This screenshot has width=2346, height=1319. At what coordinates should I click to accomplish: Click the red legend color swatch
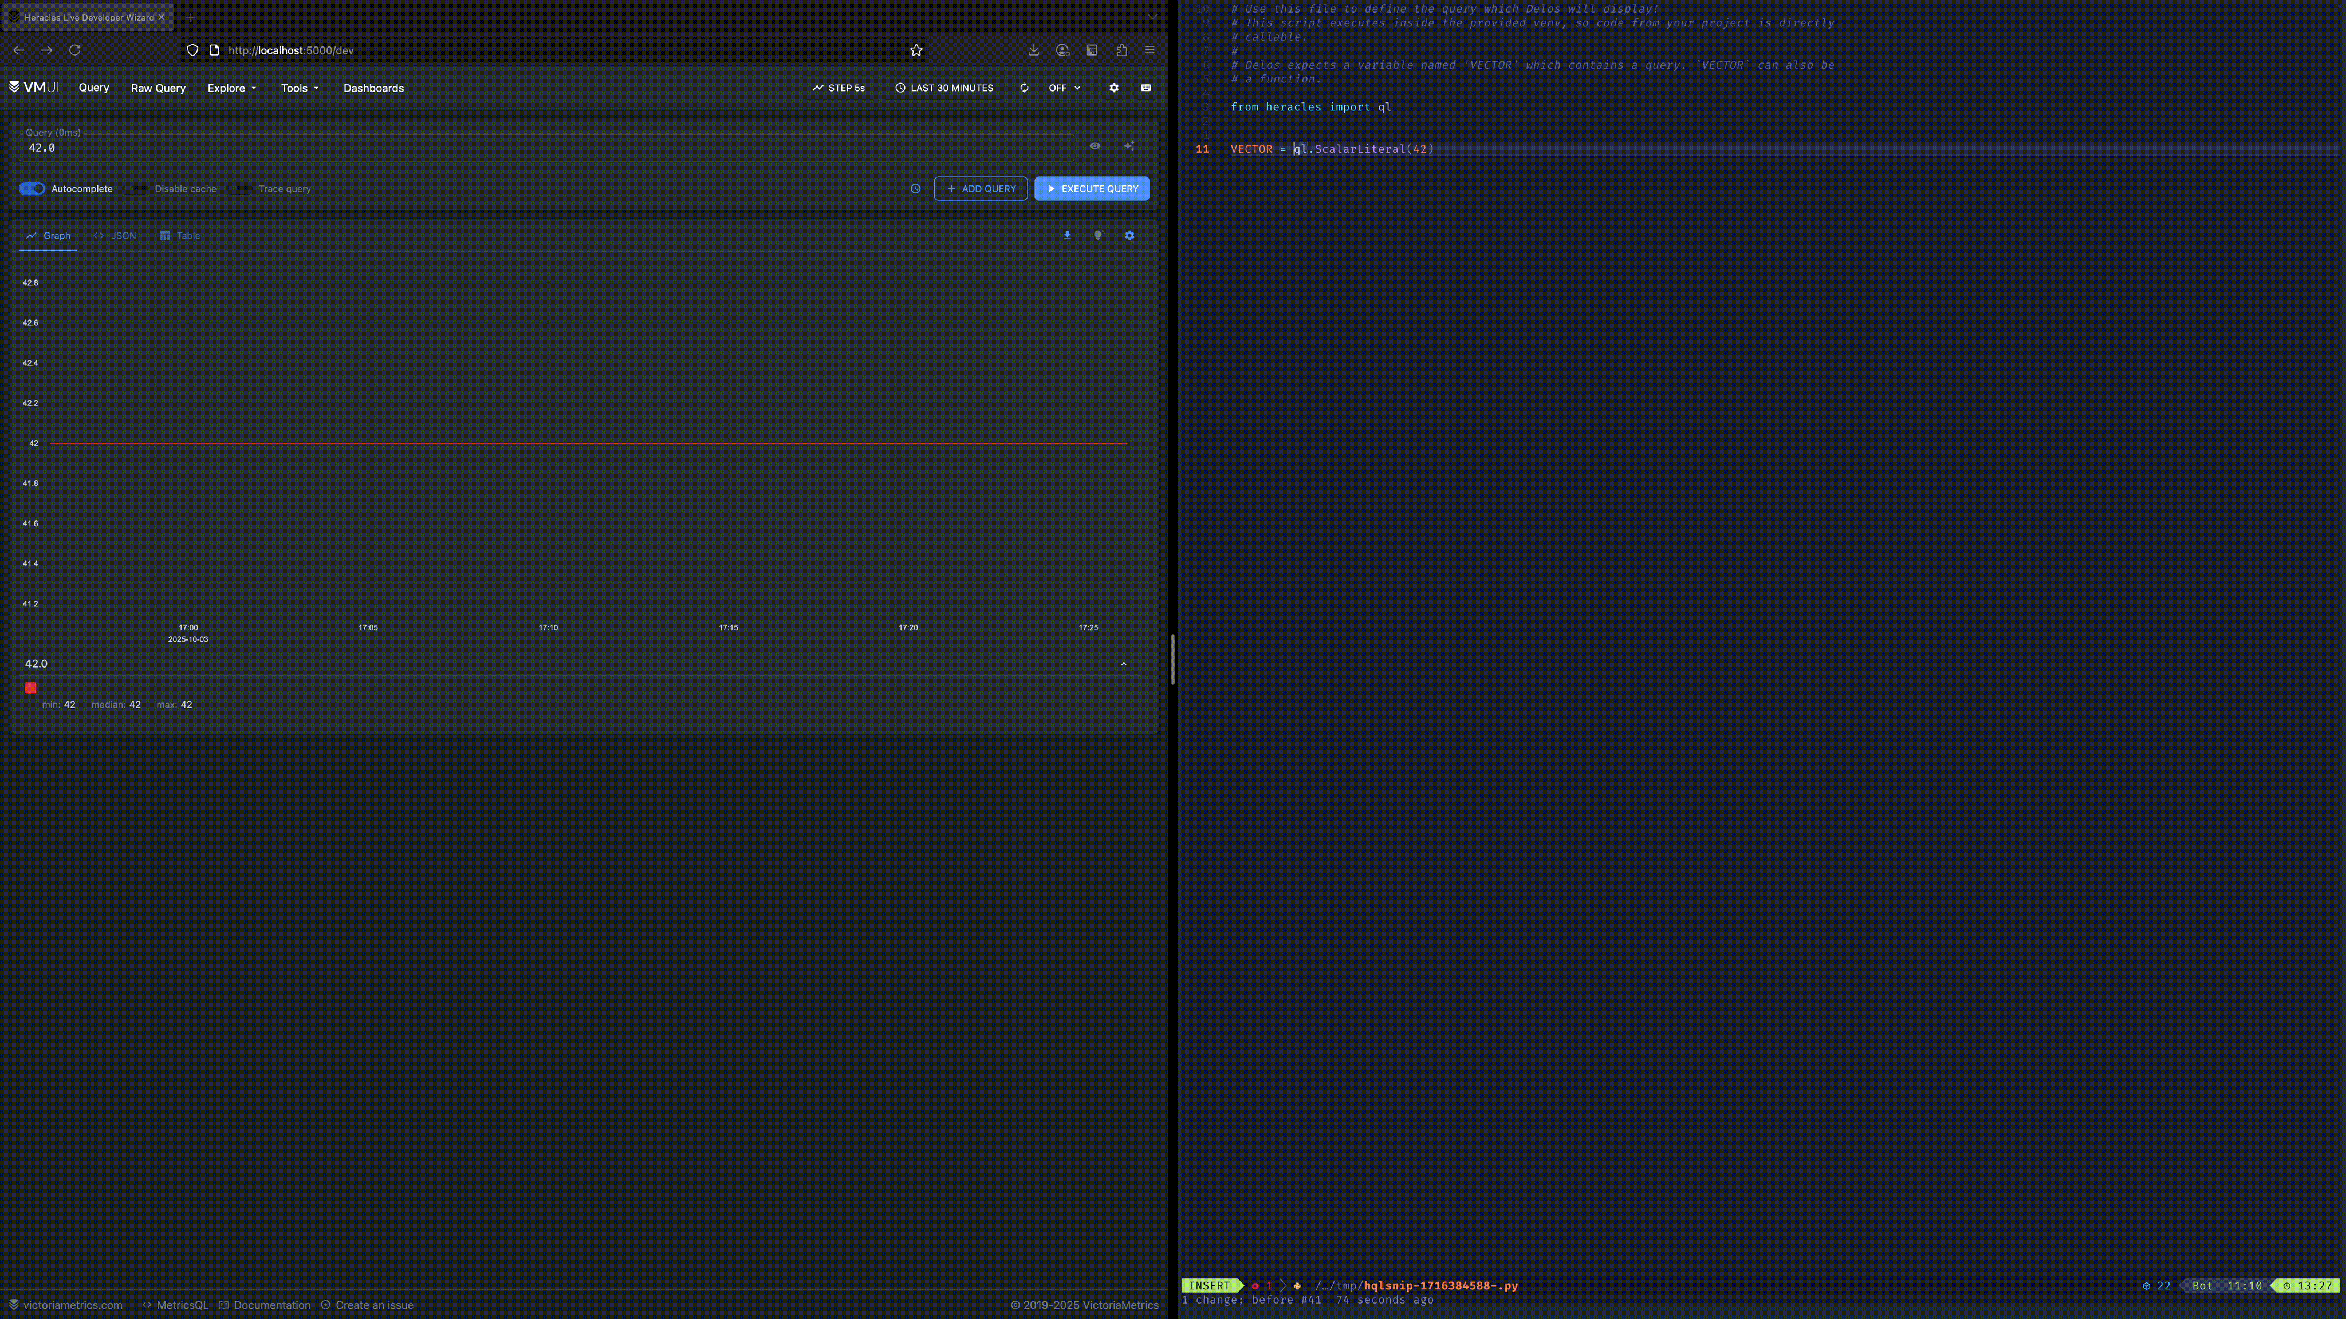pos(30,688)
